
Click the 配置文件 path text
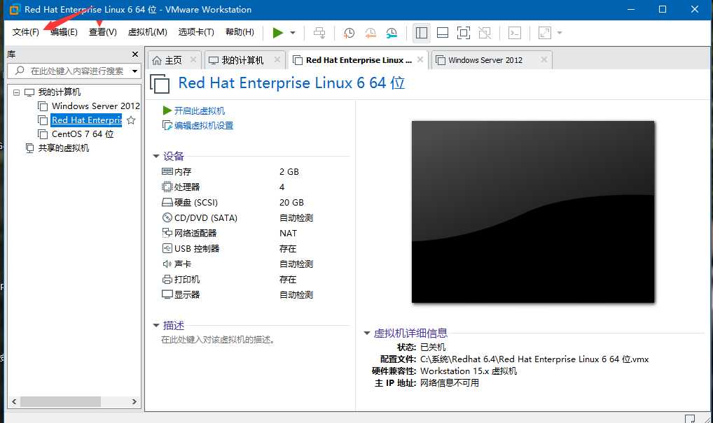tap(534, 359)
